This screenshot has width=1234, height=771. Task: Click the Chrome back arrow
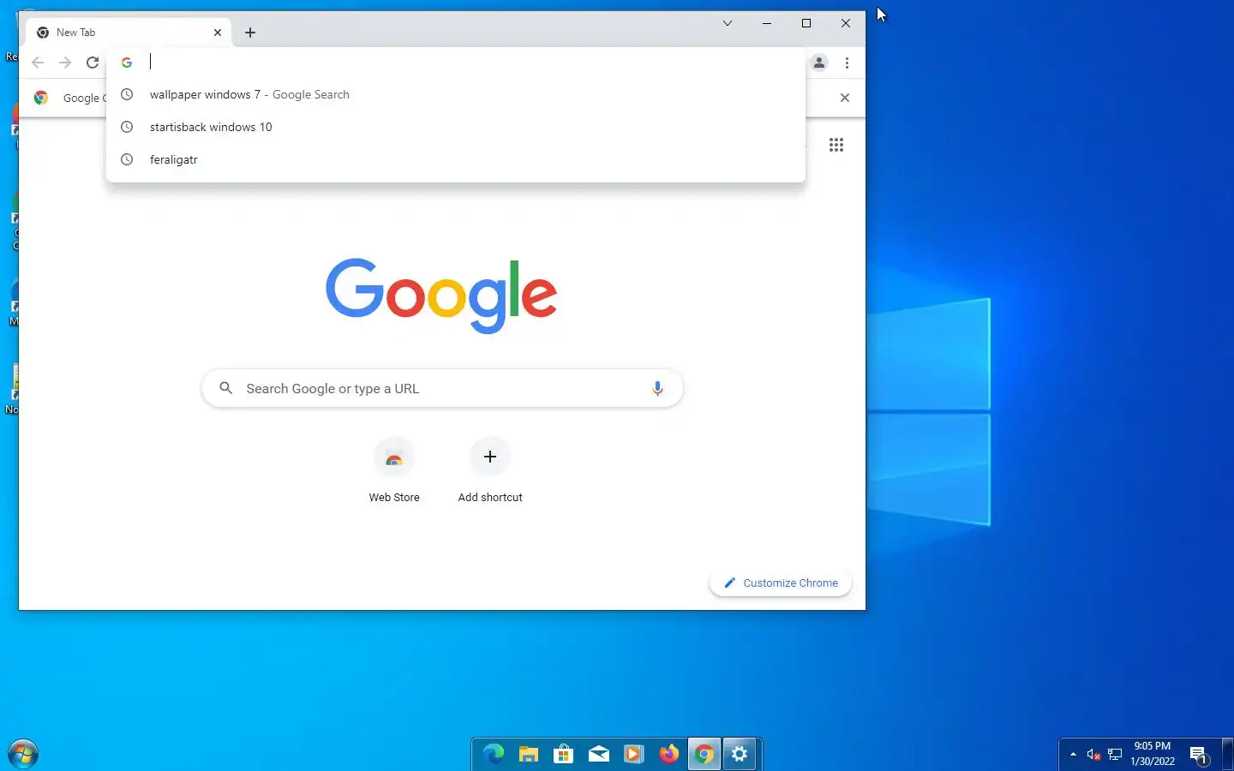tap(38, 63)
